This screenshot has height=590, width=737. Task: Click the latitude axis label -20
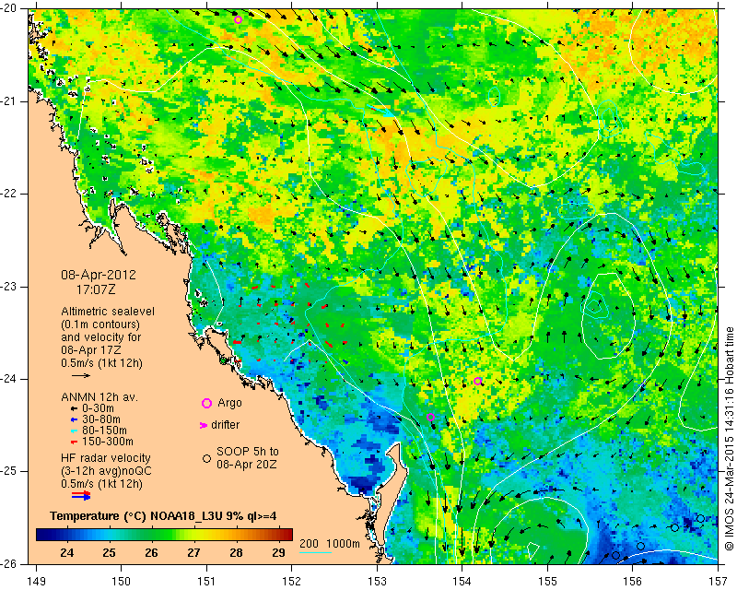pyautogui.click(x=9, y=8)
